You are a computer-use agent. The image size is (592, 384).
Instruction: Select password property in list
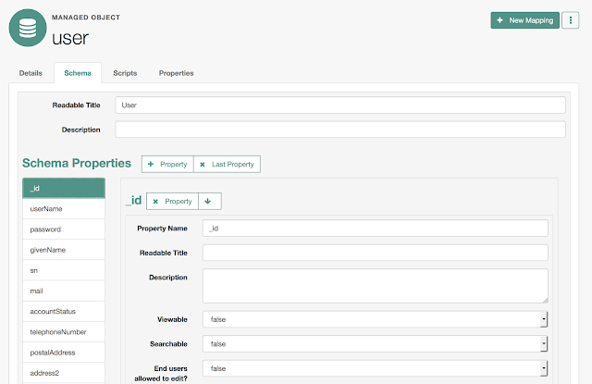click(x=64, y=229)
